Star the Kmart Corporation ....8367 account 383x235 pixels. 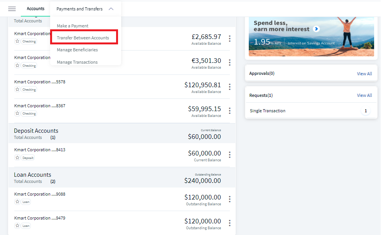pyautogui.click(x=17, y=113)
